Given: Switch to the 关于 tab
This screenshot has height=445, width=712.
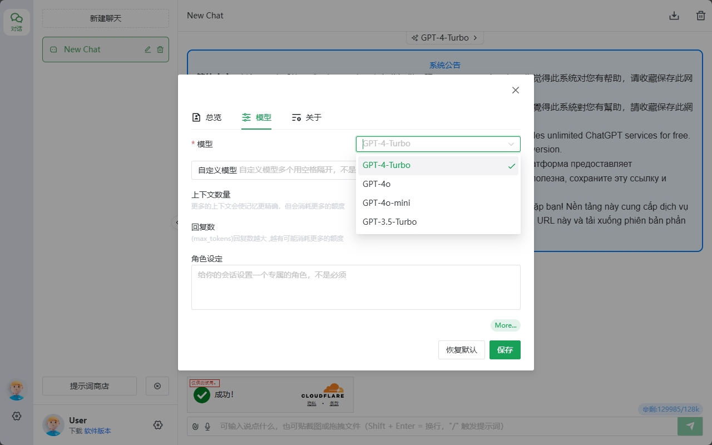Looking at the screenshot, I should pos(306,117).
